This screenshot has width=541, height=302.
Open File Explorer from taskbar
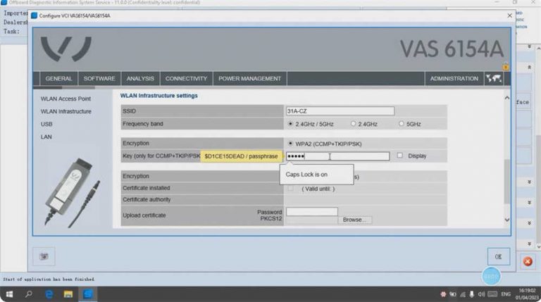click(x=69, y=294)
